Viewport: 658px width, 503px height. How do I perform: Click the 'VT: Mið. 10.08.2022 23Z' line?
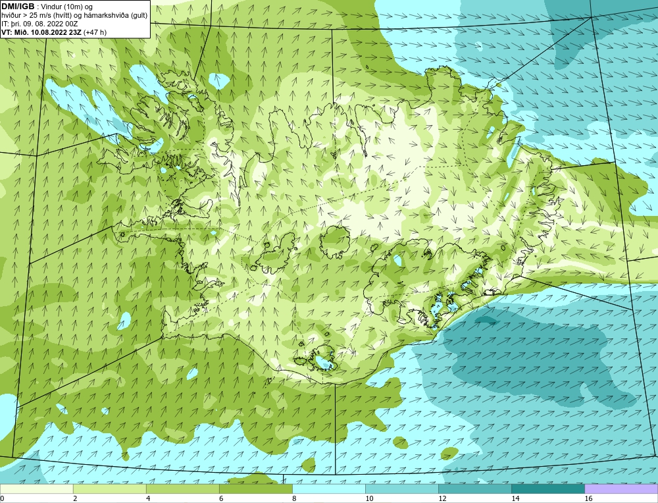[x=41, y=32]
